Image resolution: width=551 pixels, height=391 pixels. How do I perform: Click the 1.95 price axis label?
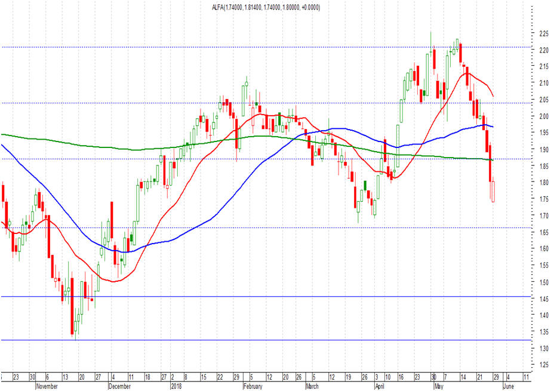(x=544, y=133)
